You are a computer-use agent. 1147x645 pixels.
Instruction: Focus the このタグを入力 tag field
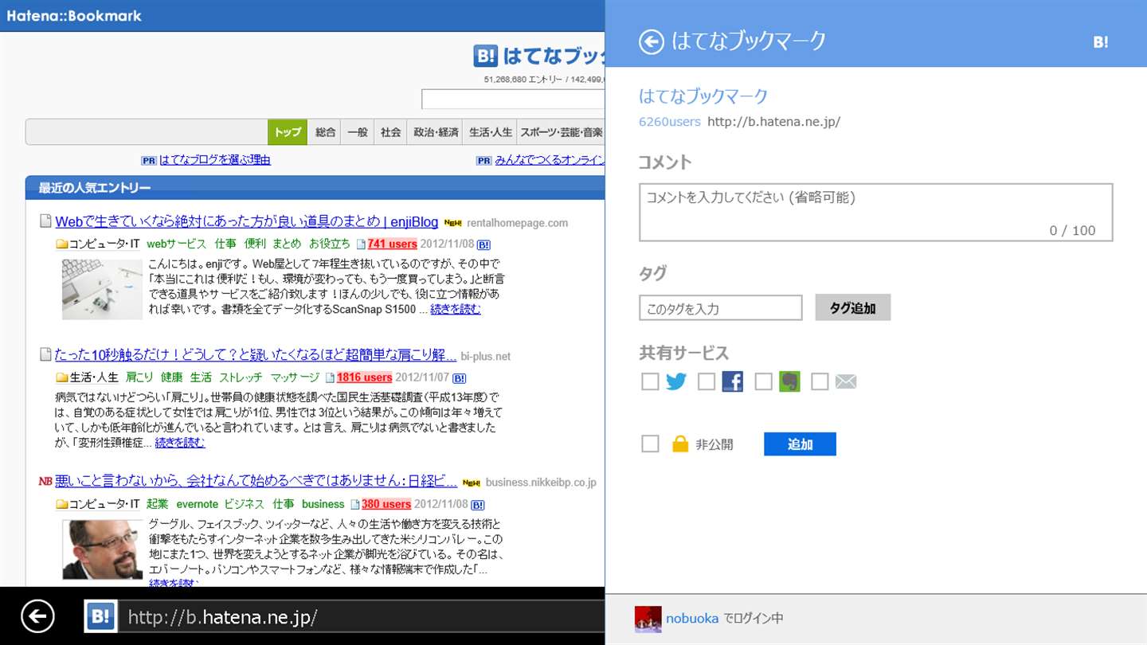(720, 308)
